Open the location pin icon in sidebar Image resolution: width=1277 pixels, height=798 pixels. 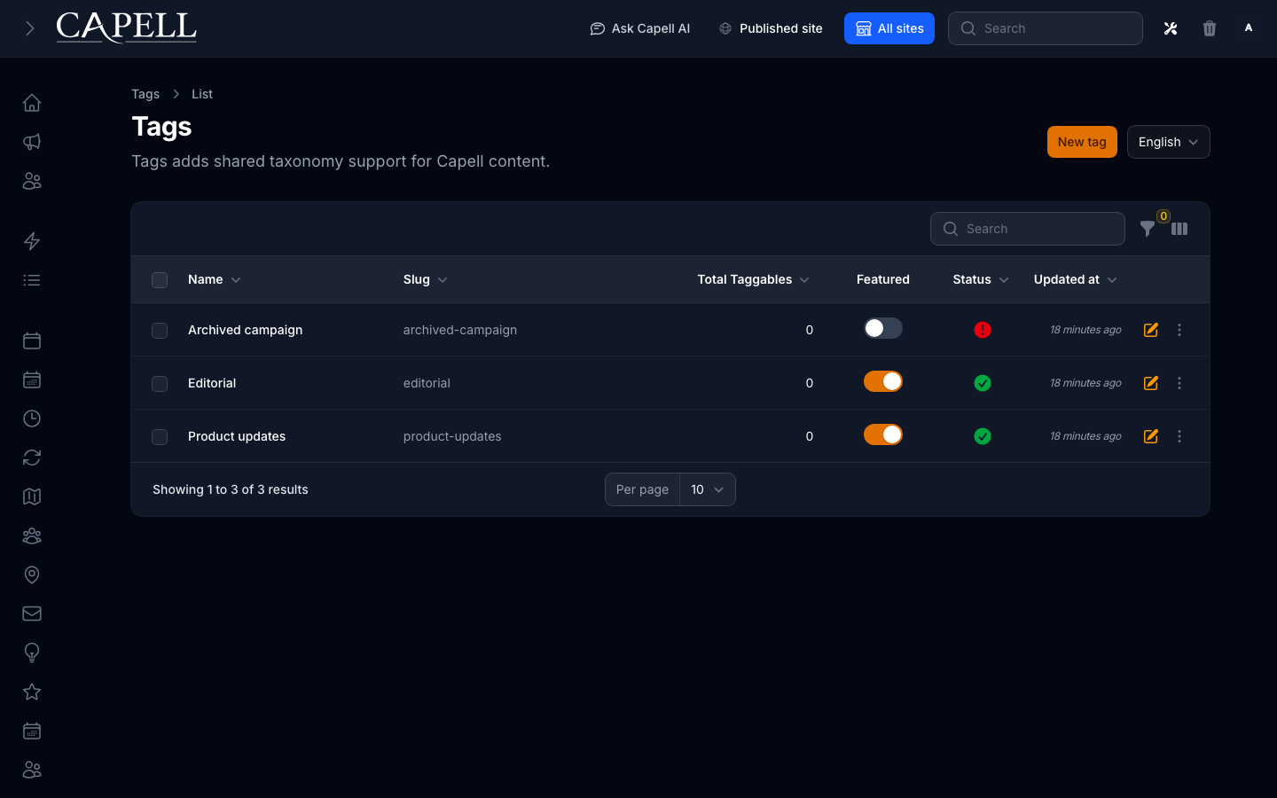pos(32,575)
